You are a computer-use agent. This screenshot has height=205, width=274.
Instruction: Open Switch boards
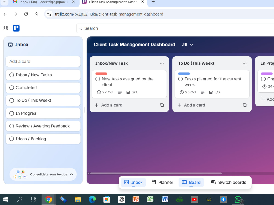[229, 182]
